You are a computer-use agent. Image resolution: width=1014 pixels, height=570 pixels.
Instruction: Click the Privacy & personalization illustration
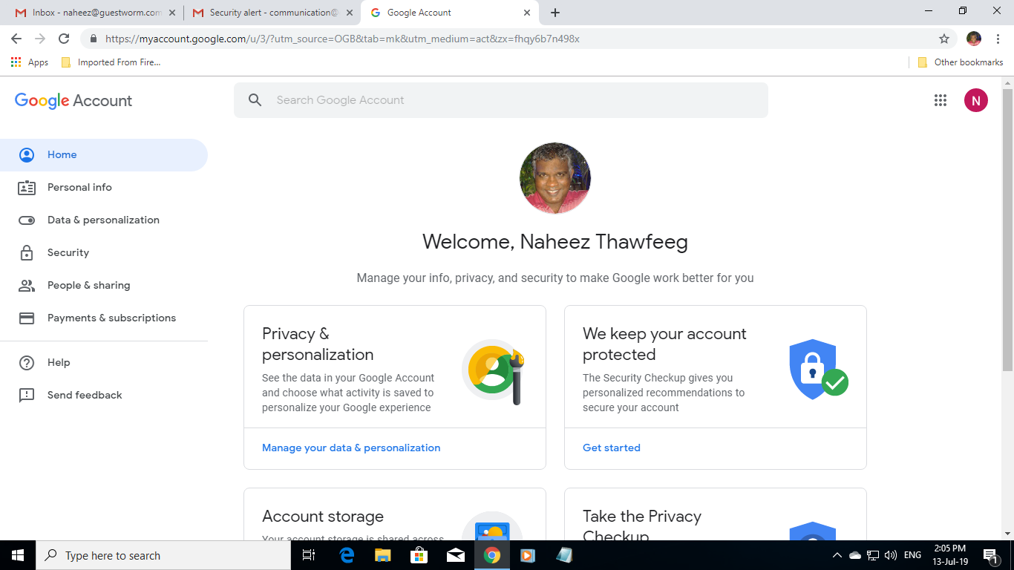tap(494, 371)
